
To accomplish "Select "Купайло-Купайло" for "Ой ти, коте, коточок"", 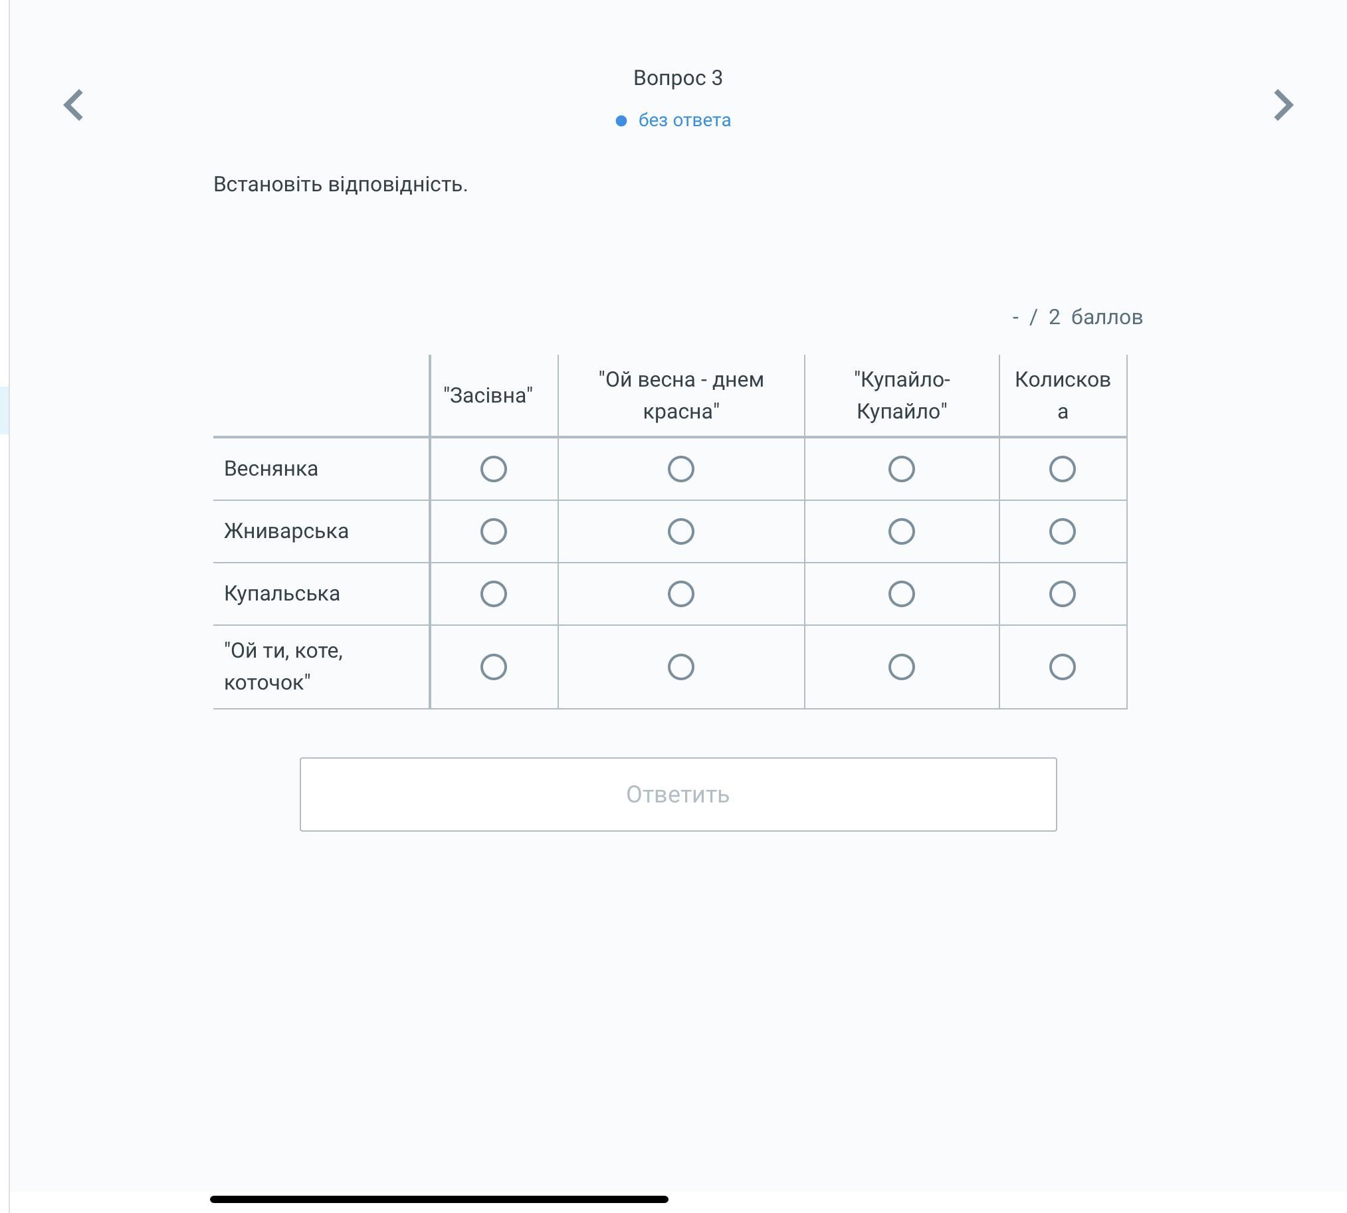I will tap(902, 667).
